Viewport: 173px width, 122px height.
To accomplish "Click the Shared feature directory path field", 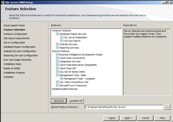I will point(124,107).
